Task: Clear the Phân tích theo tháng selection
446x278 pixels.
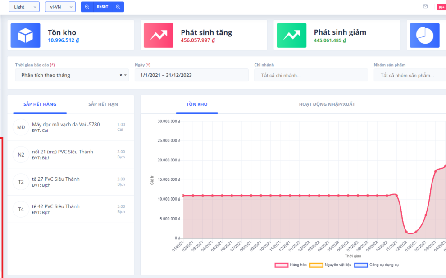Action: click(x=121, y=75)
